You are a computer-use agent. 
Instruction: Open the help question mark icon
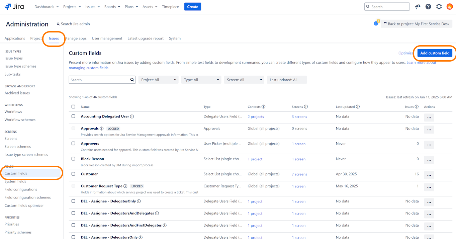click(x=428, y=7)
